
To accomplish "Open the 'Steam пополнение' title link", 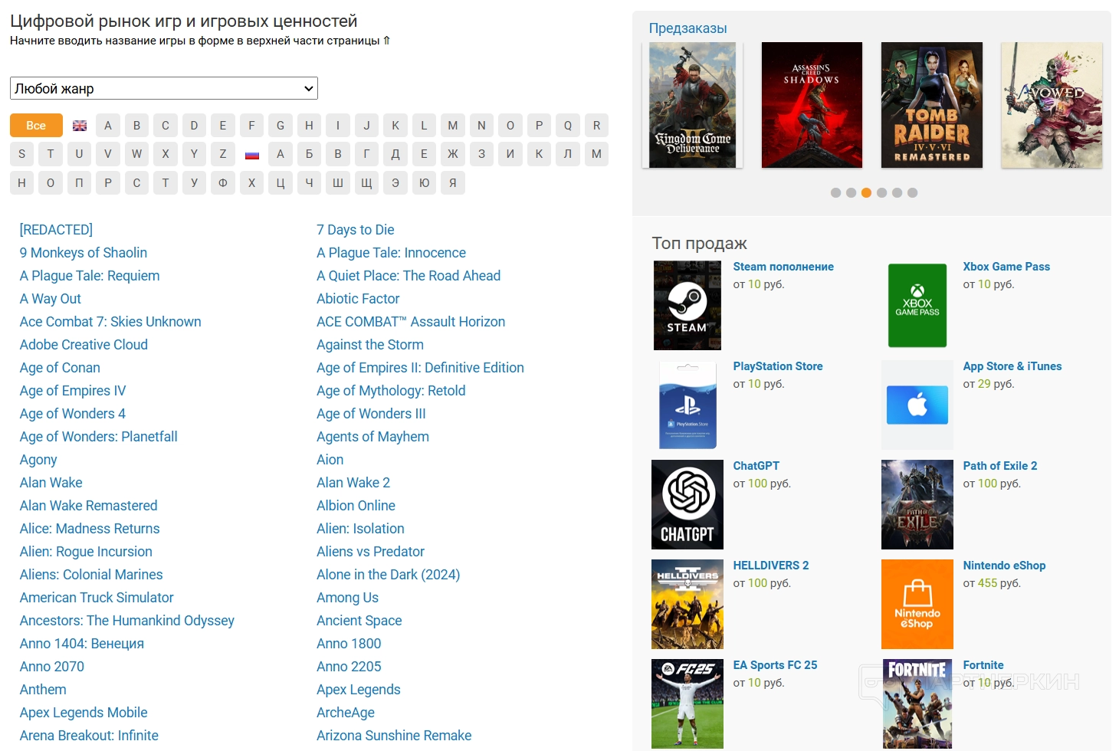I will [x=783, y=267].
